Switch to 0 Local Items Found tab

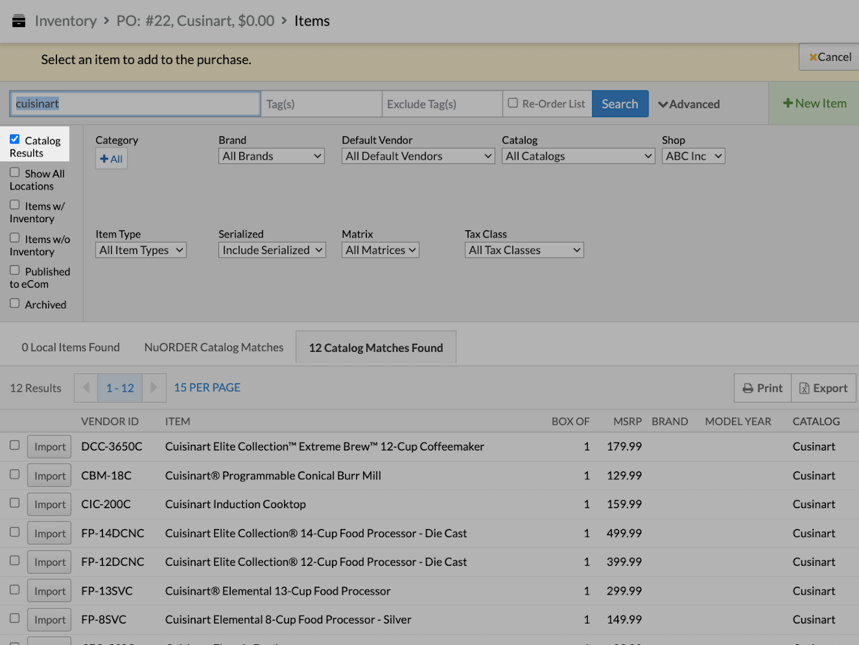70,347
